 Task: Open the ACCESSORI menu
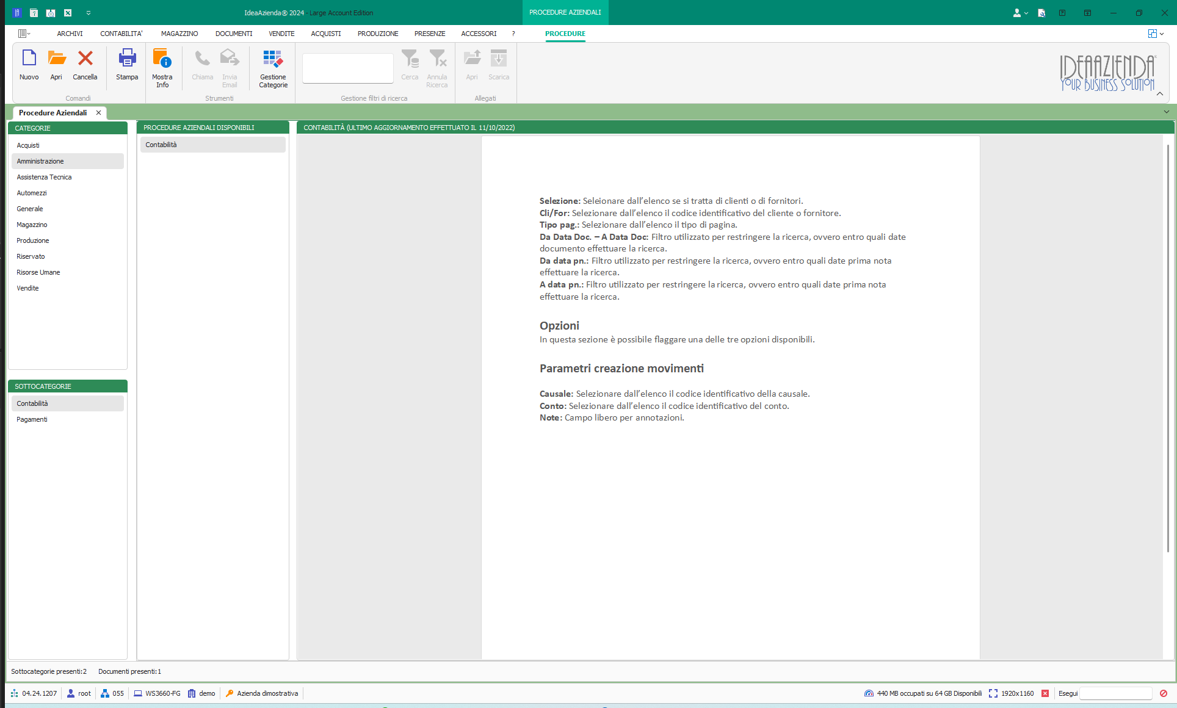479,34
